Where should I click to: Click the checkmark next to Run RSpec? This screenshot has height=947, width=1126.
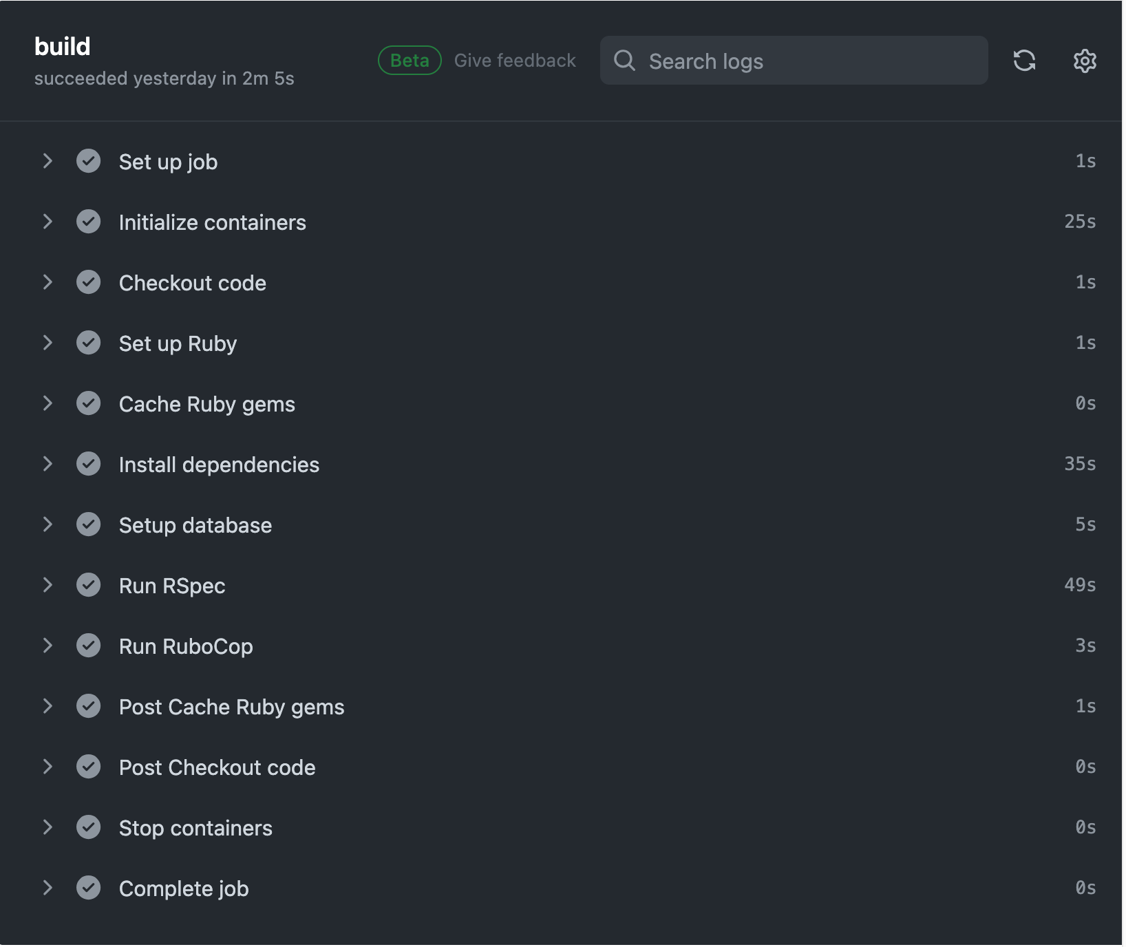tap(89, 585)
